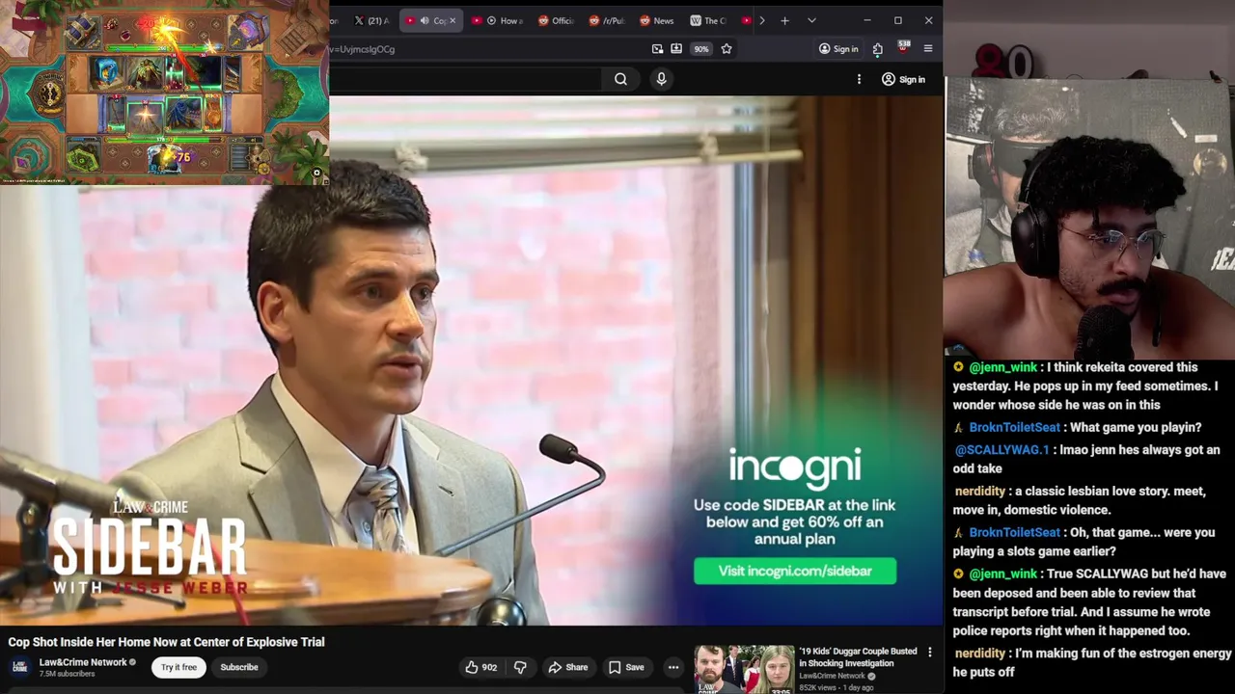1235x694 pixels.
Task: Open the uBlock extension with 538 badge
Action: point(903,47)
